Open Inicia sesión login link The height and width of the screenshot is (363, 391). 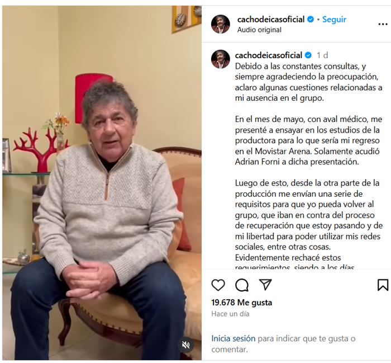[x=233, y=338]
